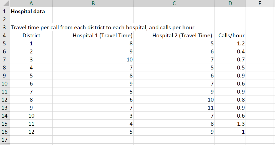Viewport: 275px width, 145px height.
Task: Click Hospital 1 value 4 in row 15
Action: (93, 123)
